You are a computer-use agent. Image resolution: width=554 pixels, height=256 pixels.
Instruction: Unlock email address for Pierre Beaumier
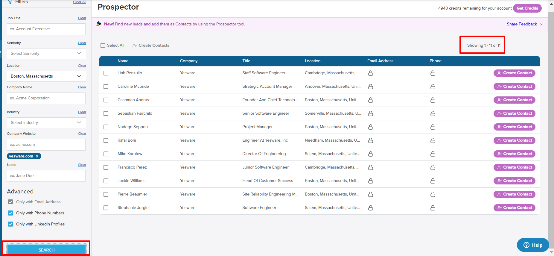[370, 194]
